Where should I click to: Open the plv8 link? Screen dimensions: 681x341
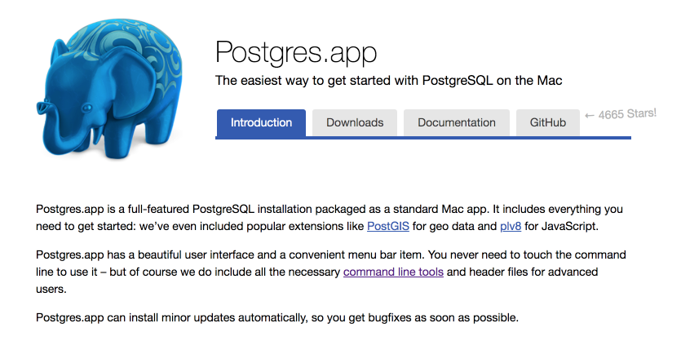click(511, 226)
